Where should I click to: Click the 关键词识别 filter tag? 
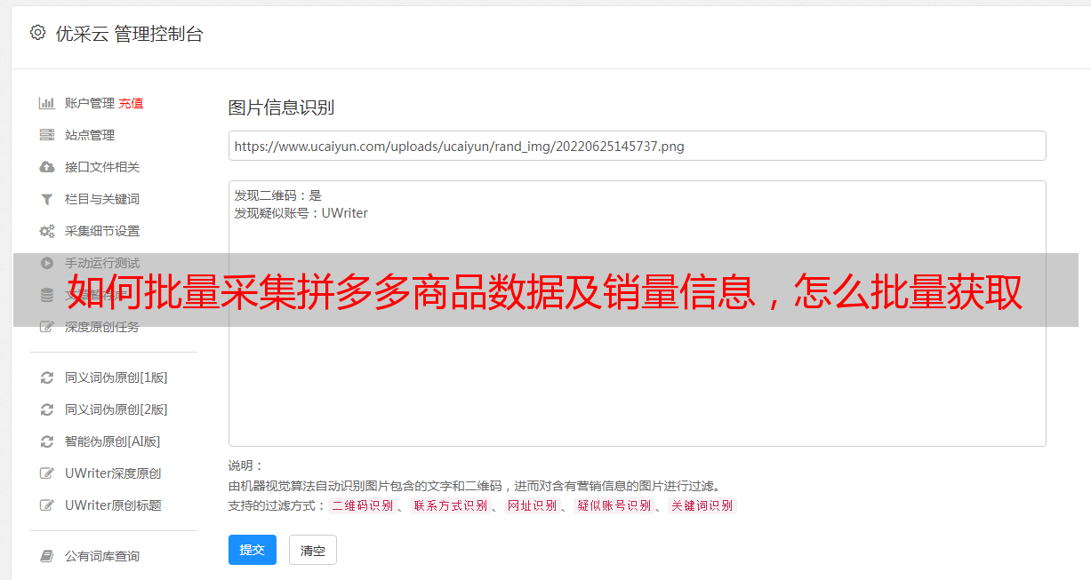tap(702, 505)
